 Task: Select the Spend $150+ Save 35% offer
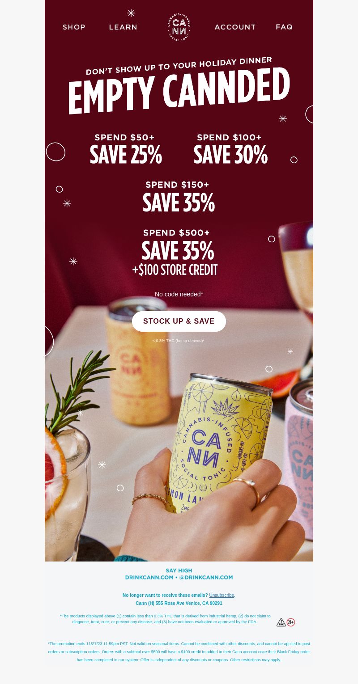click(179, 197)
